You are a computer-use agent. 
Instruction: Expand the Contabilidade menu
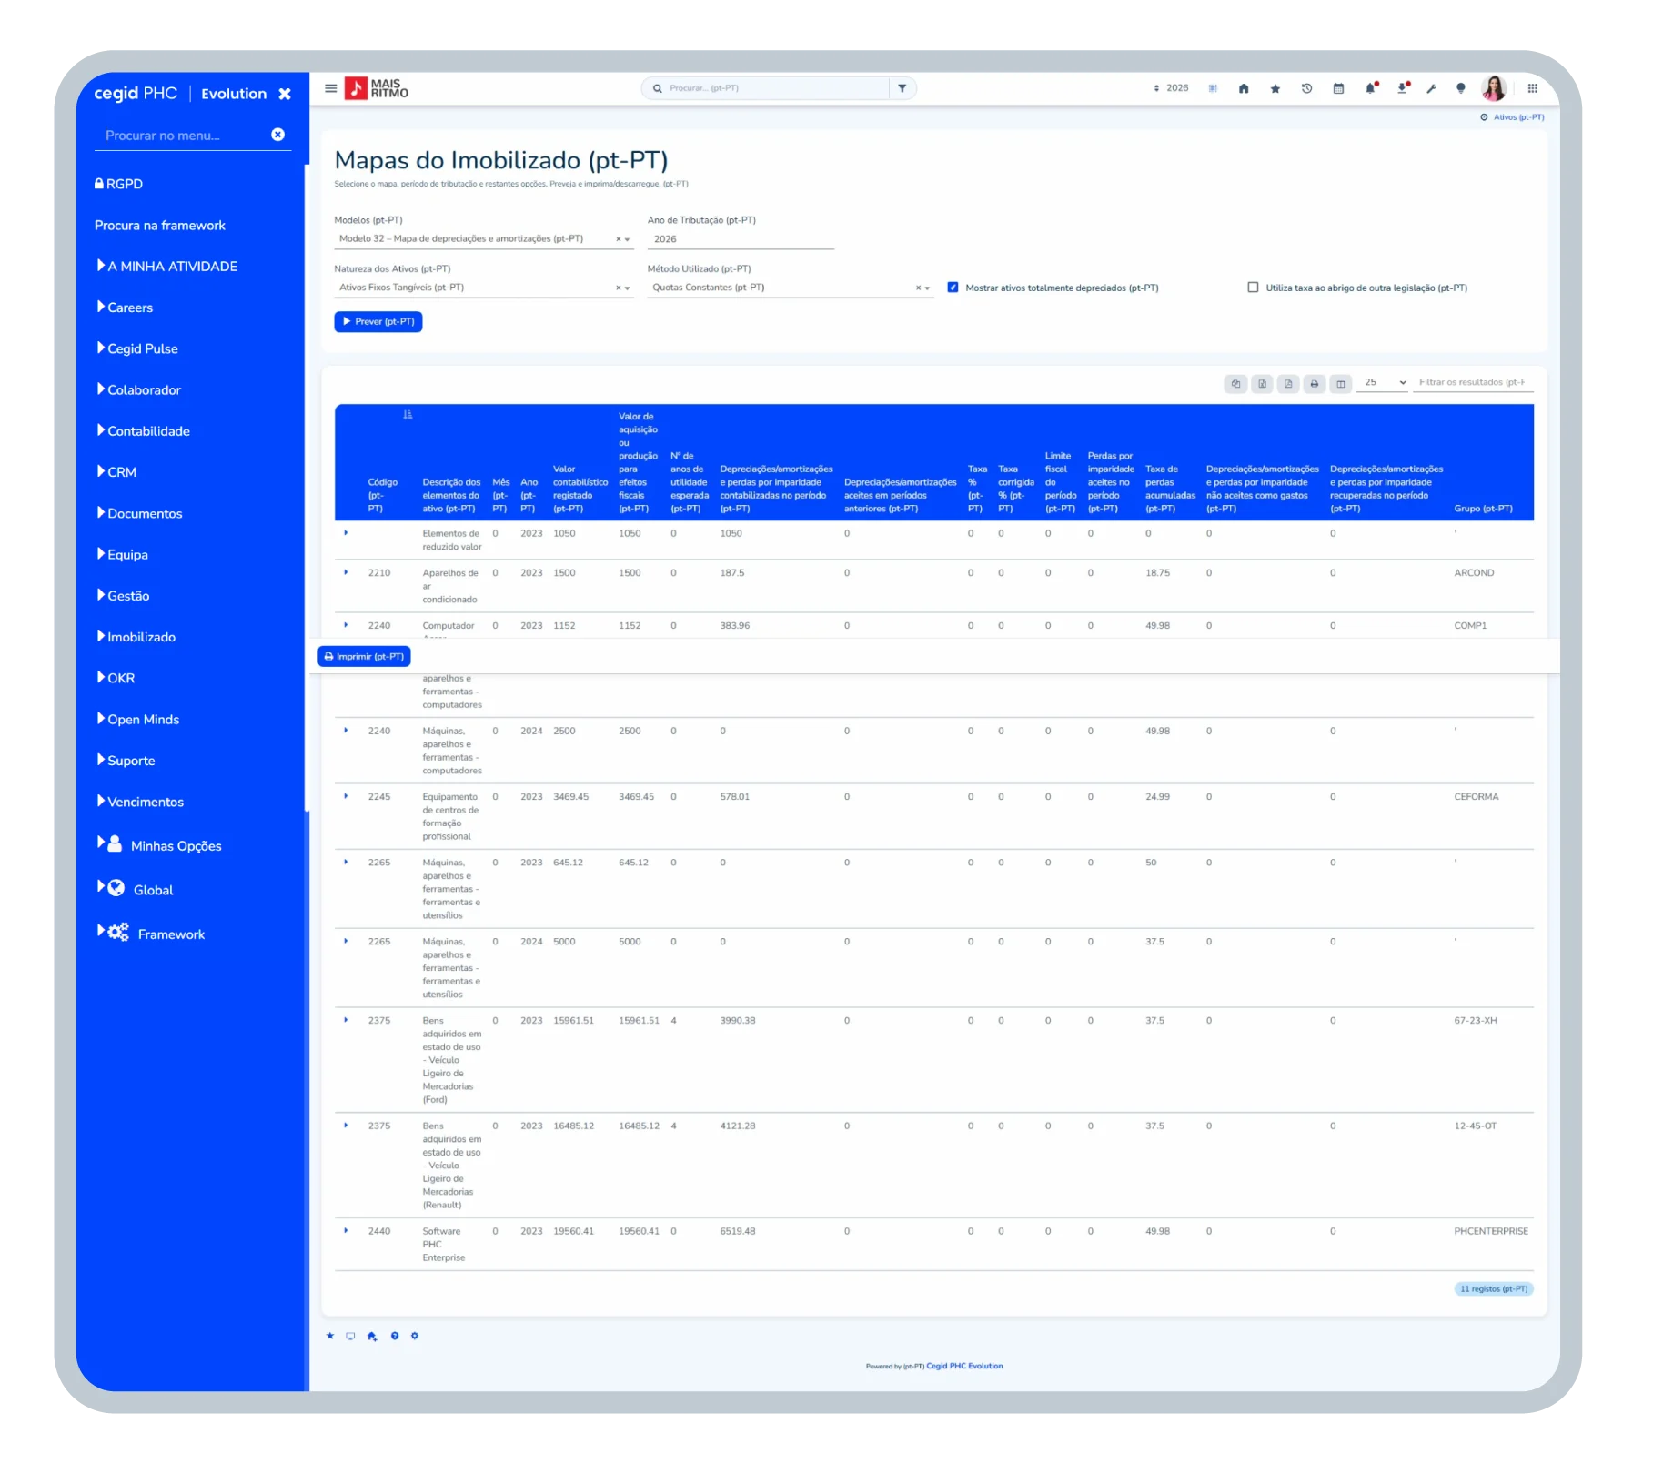(144, 430)
